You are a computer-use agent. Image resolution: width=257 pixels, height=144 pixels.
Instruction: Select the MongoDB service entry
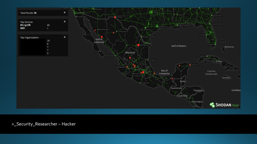(x=25, y=25)
